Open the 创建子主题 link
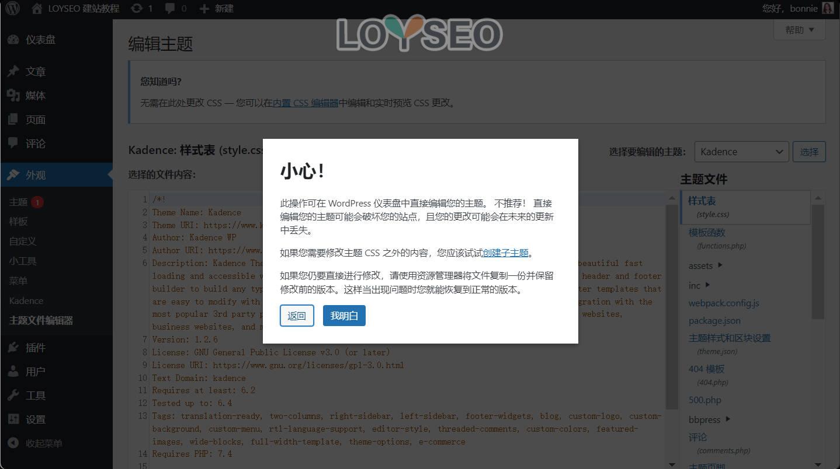Screen dimensions: 840x469 (x=505, y=253)
